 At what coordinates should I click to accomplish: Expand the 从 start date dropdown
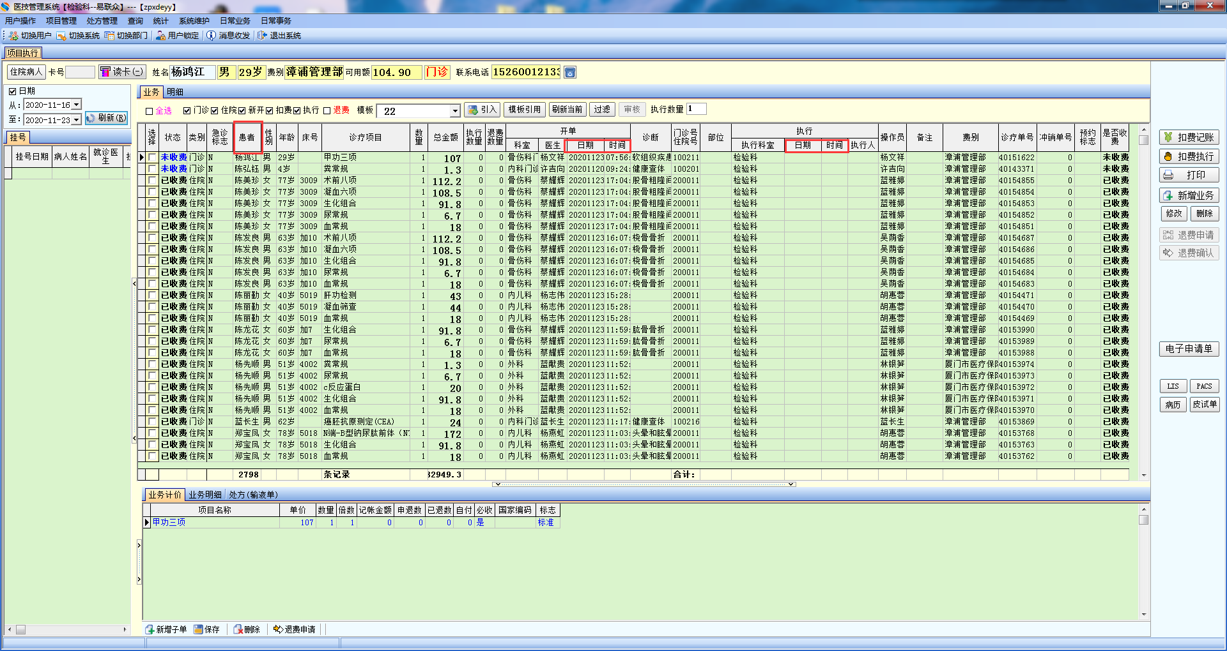click(77, 105)
